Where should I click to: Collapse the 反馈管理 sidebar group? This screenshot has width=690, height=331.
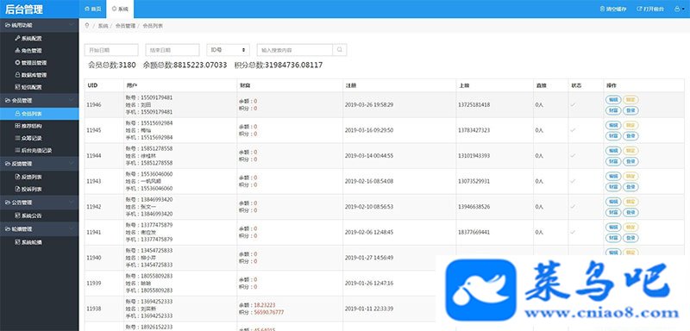point(39,164)
